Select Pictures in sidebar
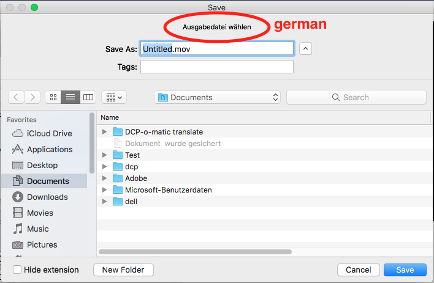434x283 pixels. point(44,244)
